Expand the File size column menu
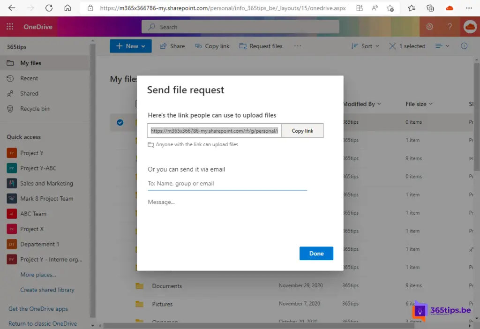Image resolution: width=480 pixels, height=329 pixels. (419, 104)
